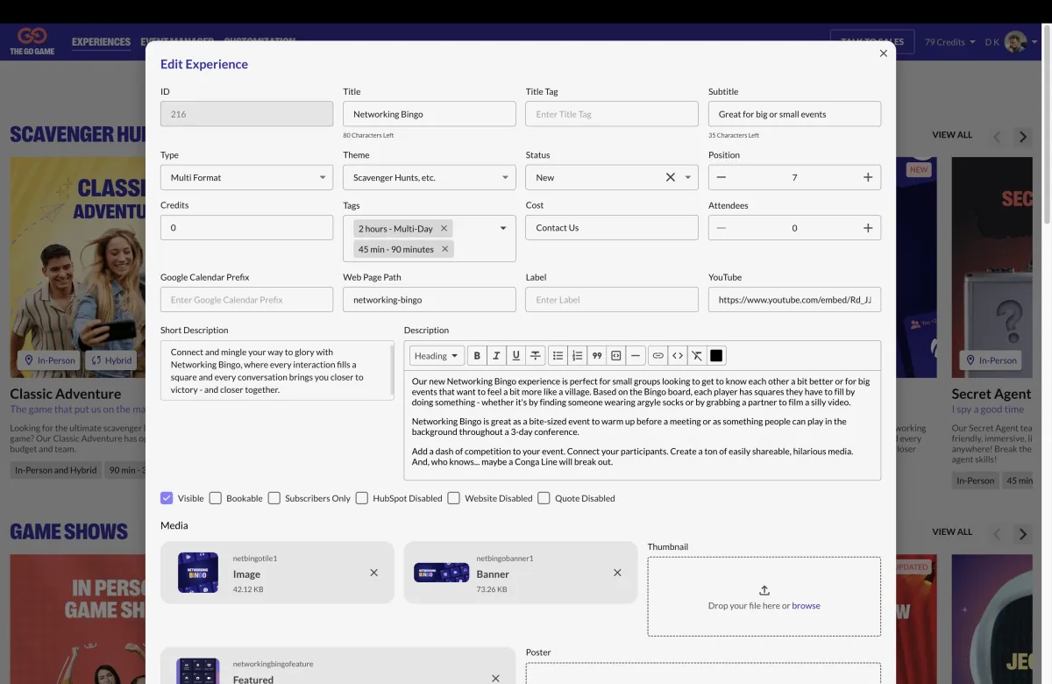The image size is (1052, 684).
Task: Insert a horizontal rule in Description
Action: point(636,356)
